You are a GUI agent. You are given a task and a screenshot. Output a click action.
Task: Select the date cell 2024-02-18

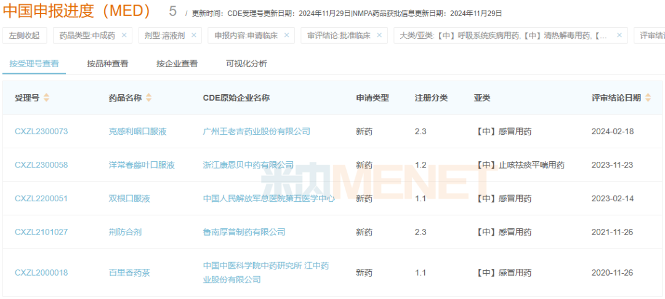613,132
